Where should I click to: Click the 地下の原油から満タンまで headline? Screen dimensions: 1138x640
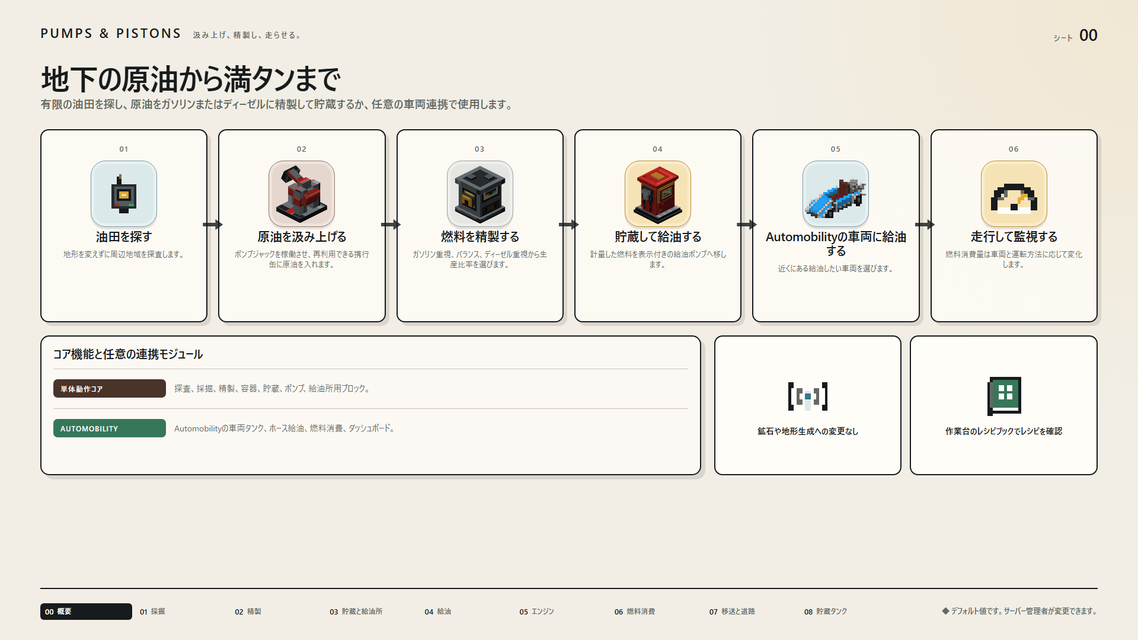point(190,79)
